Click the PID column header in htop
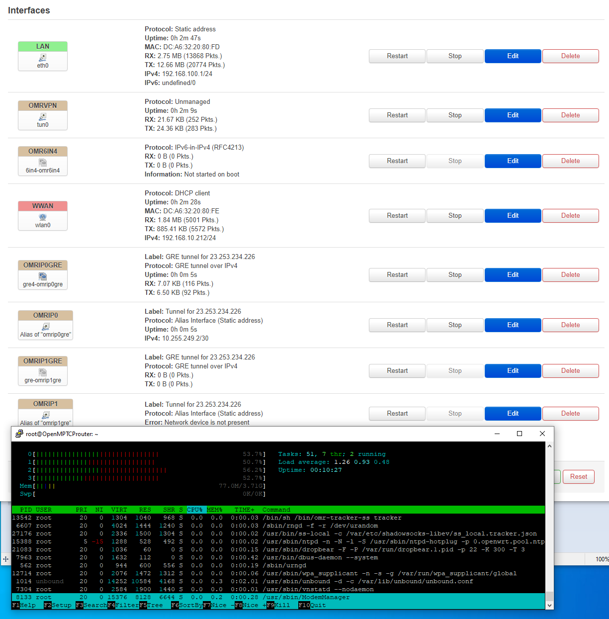609x619 pixels. tap(26, 510)
